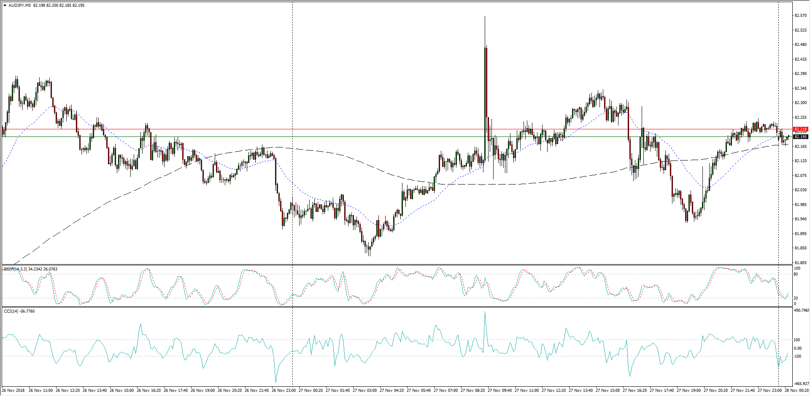Viewport: 810px width, 396px height.
Task: Click the Stochastic 20 level axis label
Action: 796,298
